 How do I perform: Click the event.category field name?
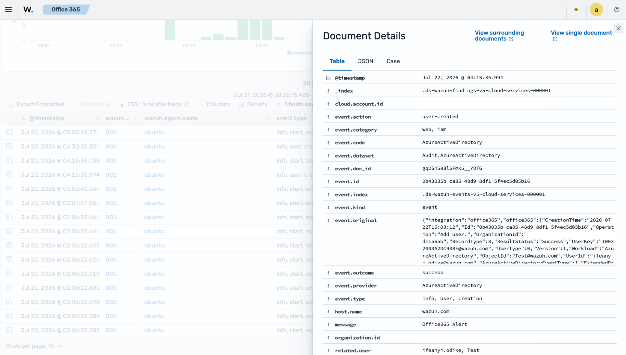356,130
